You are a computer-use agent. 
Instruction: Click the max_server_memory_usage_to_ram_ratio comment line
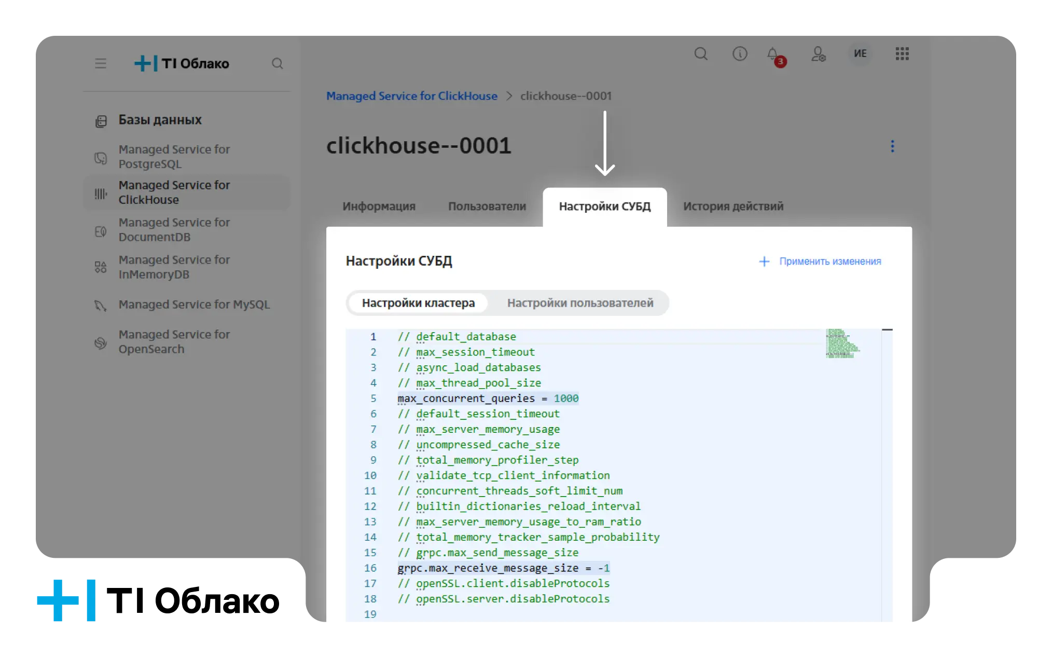[x=519, y=522]
